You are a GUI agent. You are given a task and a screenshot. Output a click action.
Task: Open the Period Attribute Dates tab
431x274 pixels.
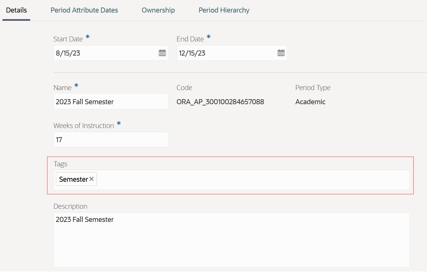[x=84, y=10]
